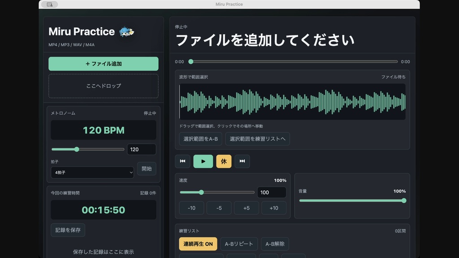Viewport: 459px width, 258px height.
Task: Click the ファイル待ち status label
Action: coord(394,77)
